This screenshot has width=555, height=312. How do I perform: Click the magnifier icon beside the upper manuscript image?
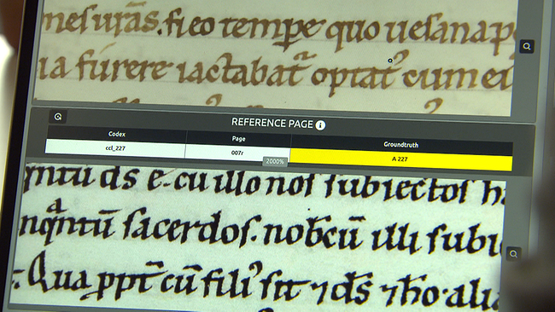(527, 46)
